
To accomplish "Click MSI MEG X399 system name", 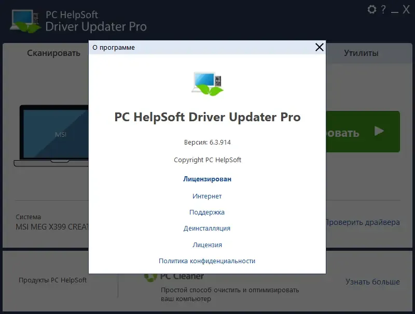I will point(52,227).
